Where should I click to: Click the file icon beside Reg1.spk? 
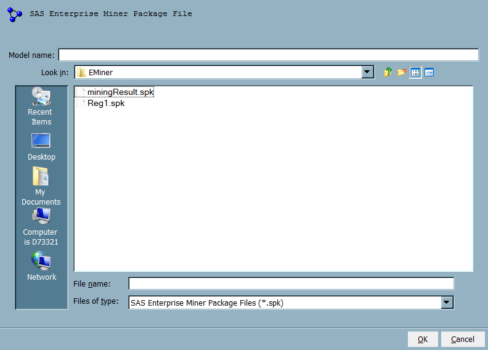(81, 104)
